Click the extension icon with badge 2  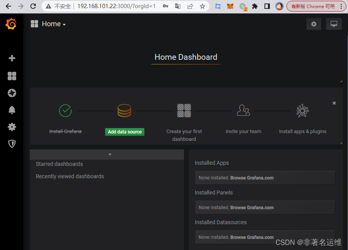(x=243, y=7)
